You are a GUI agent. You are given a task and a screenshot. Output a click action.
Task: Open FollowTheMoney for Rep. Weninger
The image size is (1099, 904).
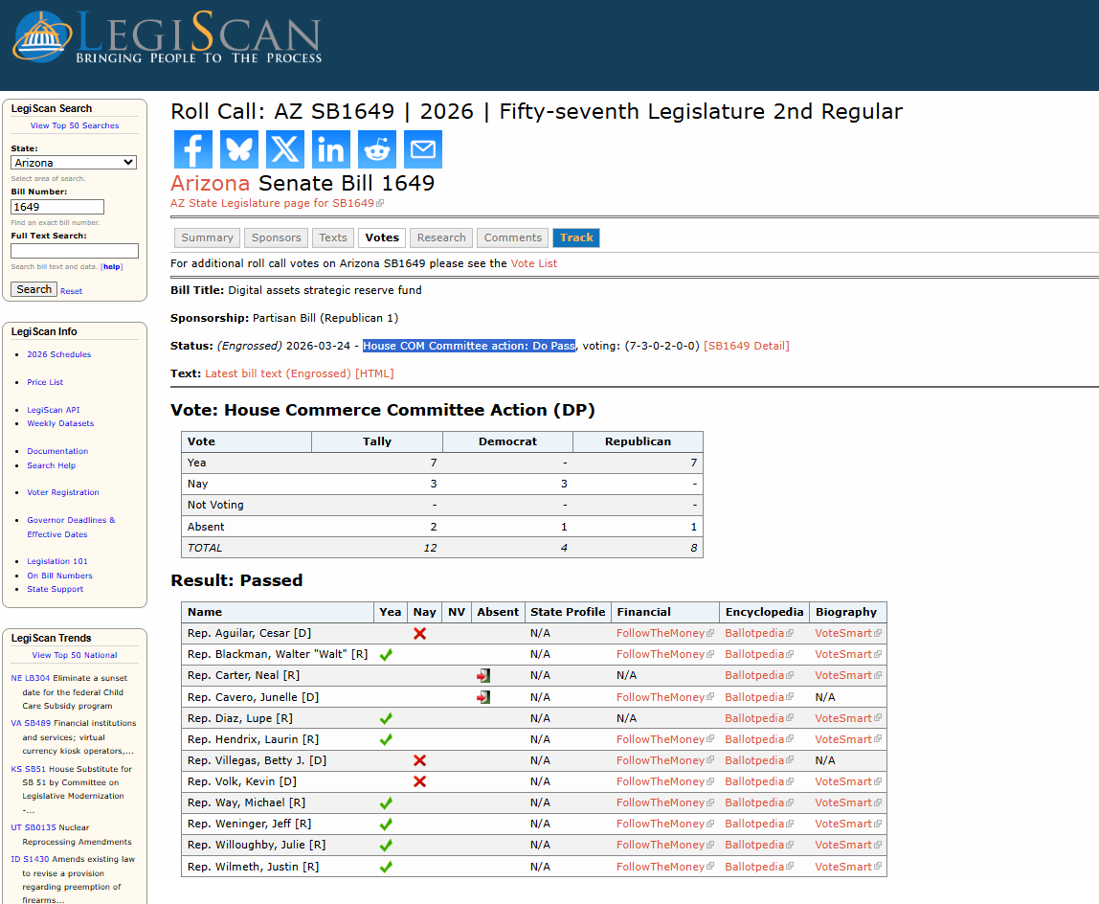coord(664,825)
